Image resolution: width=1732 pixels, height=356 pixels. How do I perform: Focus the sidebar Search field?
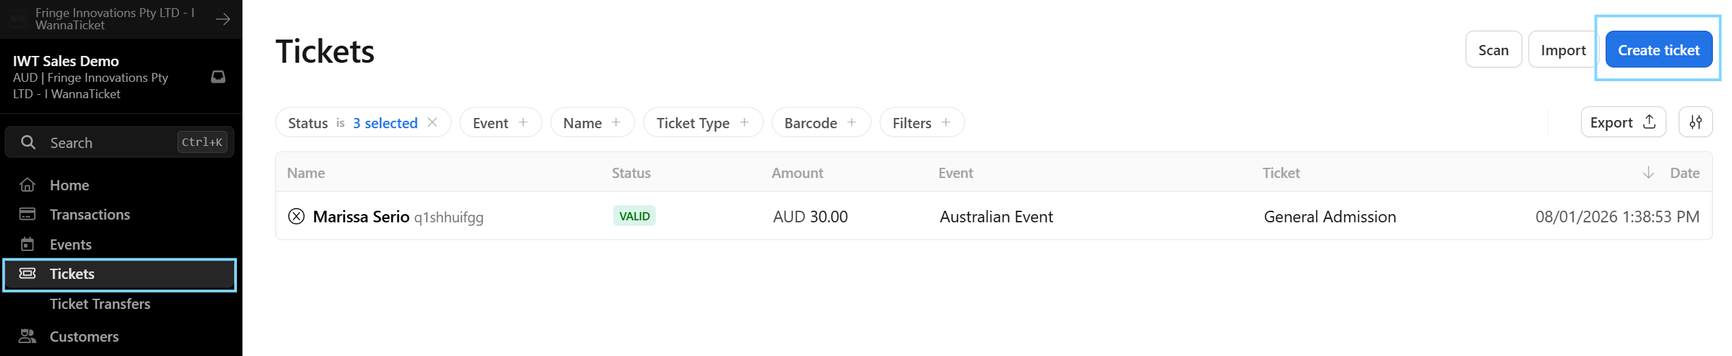coord(109,143)
